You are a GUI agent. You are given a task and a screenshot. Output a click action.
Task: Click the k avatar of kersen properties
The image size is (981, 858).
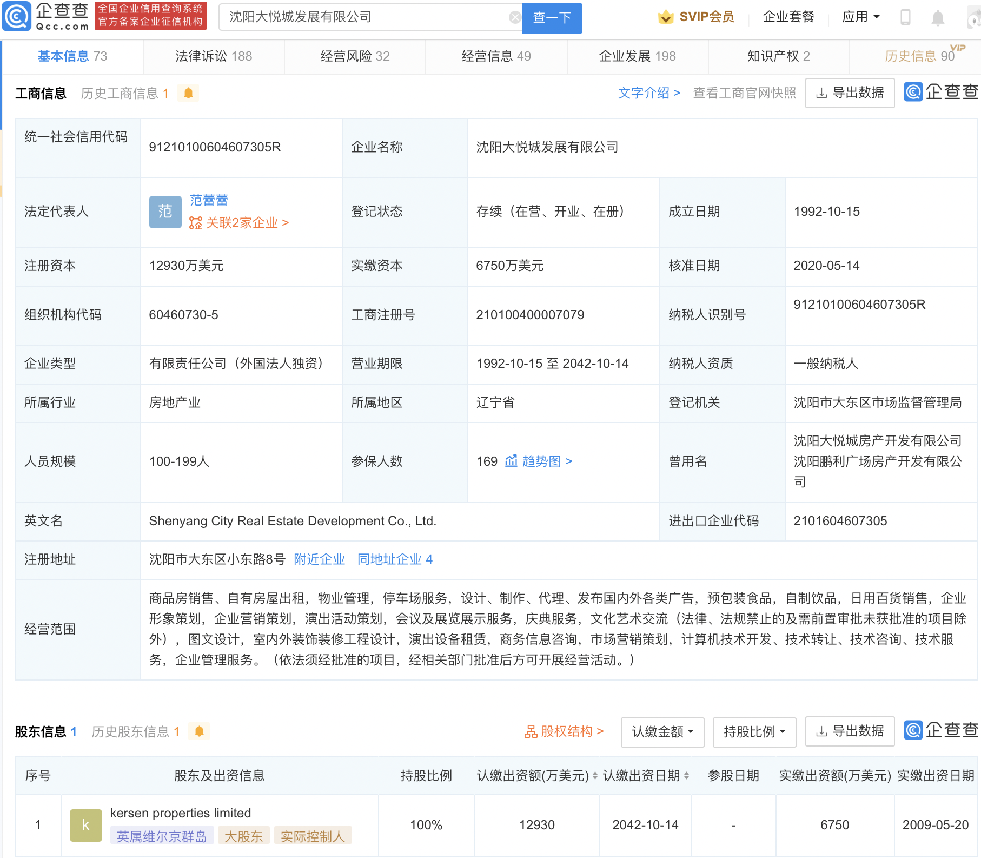click(x=86, y=825)
